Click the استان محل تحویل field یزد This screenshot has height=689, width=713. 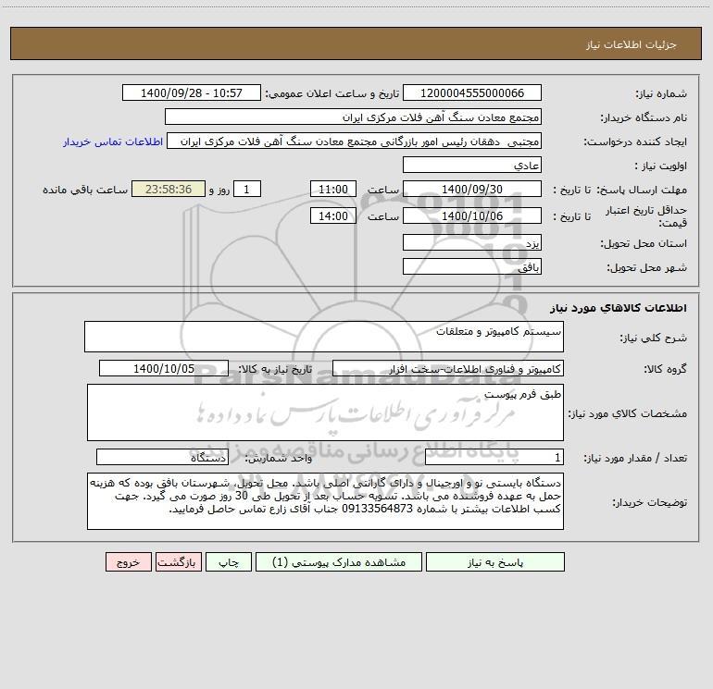click(472, 242)
